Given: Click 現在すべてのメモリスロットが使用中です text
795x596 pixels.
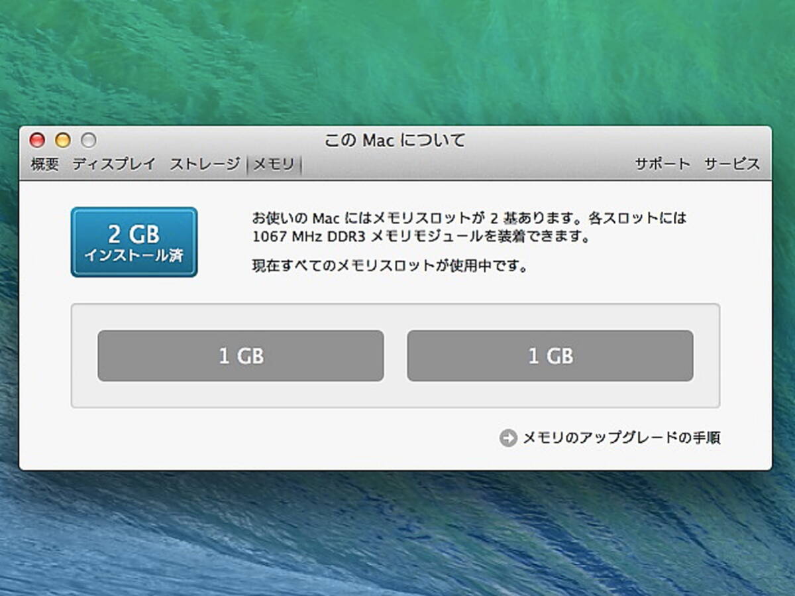Looking at the screenshot, I should pyautogui.click(x=390, y=267).
